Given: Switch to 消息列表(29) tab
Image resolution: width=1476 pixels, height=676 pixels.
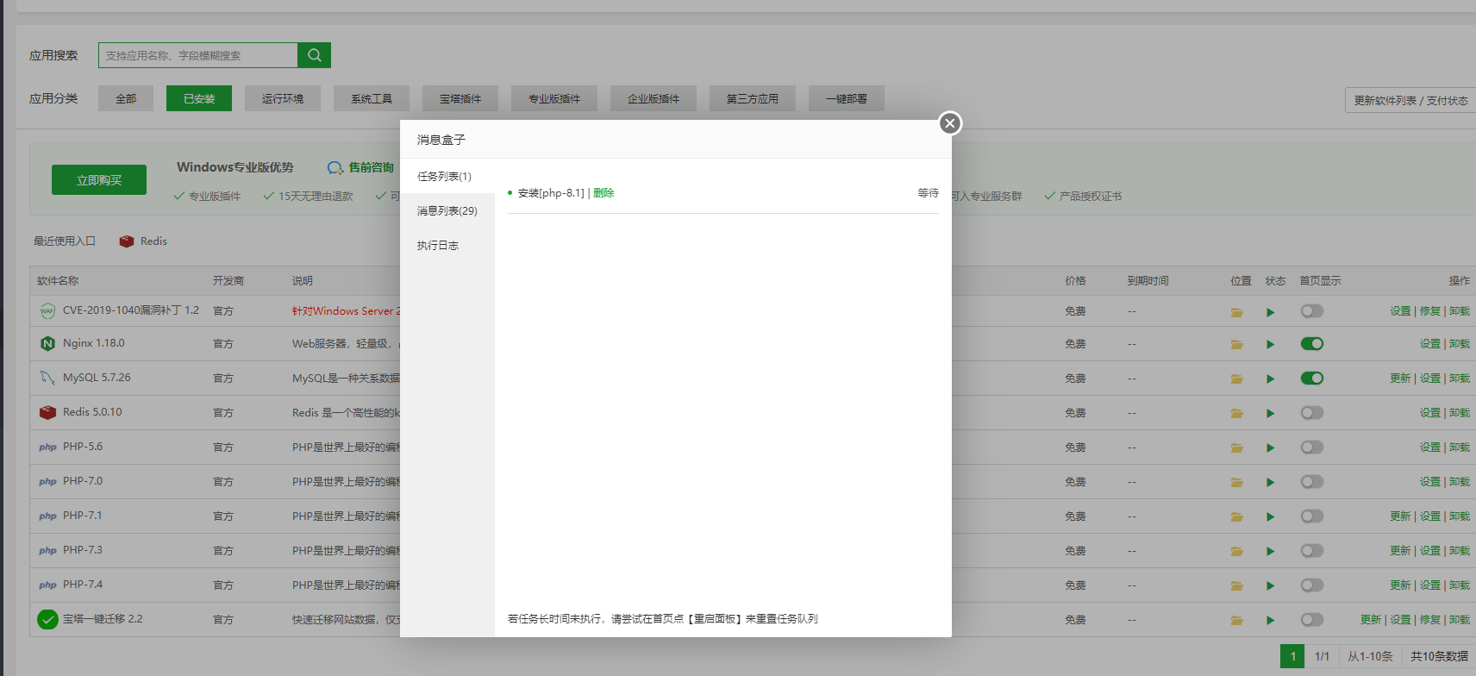Looking at the screenshot, I should pyautogui.click(x=447, y=210).
